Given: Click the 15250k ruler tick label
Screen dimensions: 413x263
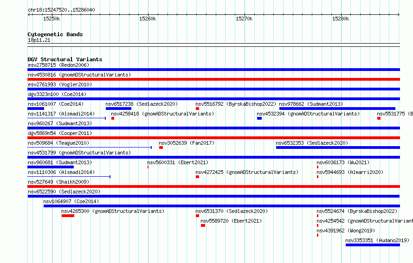Looking at the screenshot, I should click(x=52, y=19).
